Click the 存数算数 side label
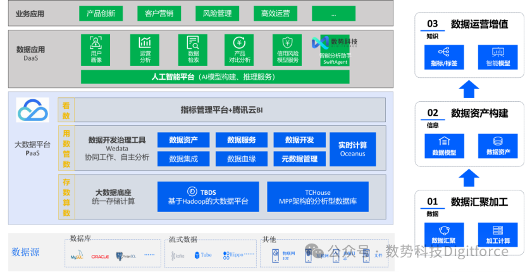 [66, 197]
